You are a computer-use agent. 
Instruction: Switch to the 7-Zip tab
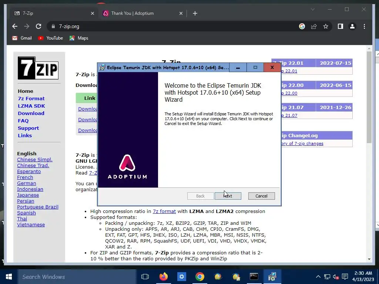(x=54, y=13)
